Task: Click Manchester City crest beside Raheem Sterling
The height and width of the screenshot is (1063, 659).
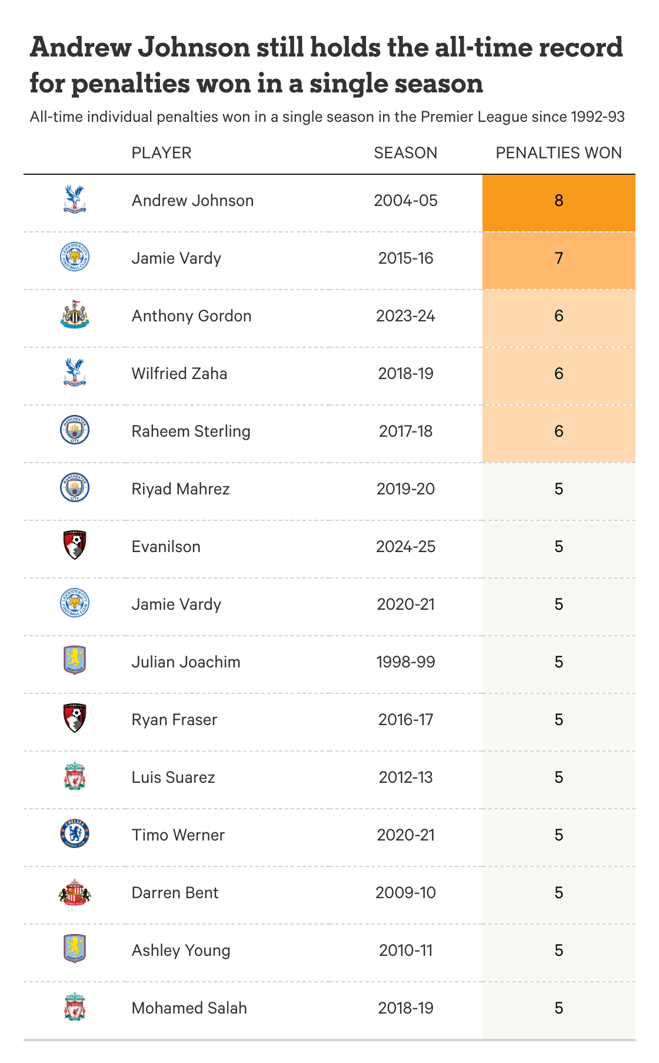Action: point(75,431)
